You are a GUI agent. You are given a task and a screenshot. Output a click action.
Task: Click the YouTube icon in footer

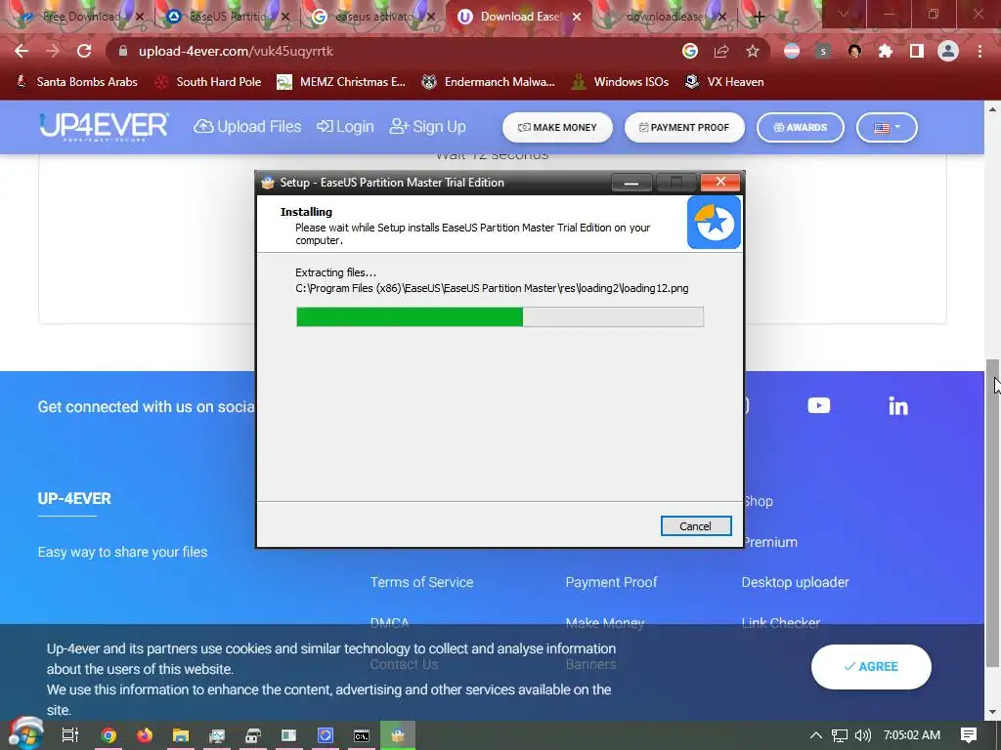pos(818,405)
